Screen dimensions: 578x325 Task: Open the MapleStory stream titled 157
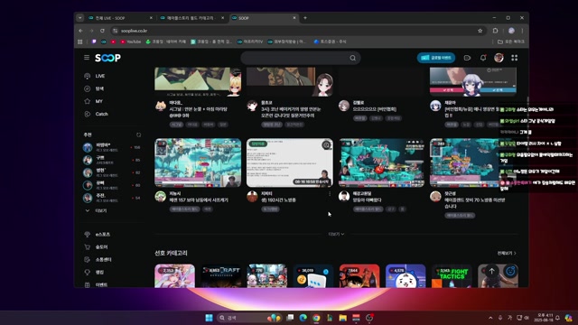pos(198,162)
